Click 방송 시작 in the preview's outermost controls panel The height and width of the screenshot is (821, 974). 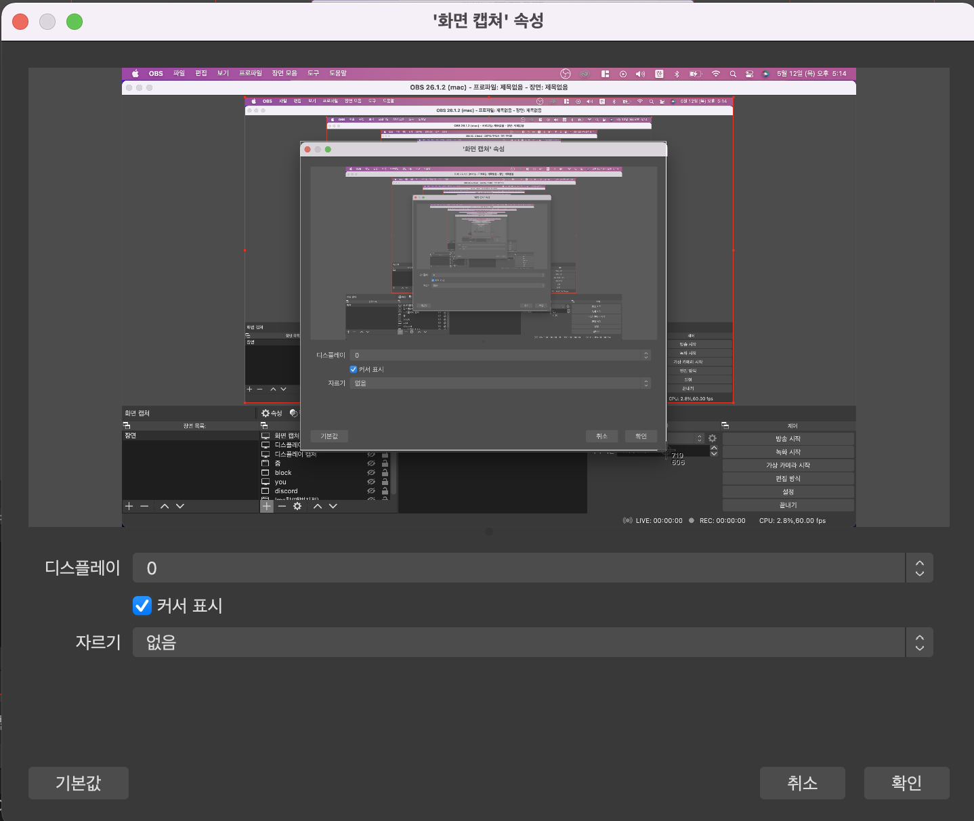[788, 439]
